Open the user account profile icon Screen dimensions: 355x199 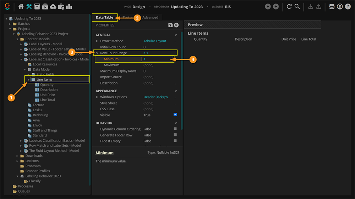coord(340,7)
